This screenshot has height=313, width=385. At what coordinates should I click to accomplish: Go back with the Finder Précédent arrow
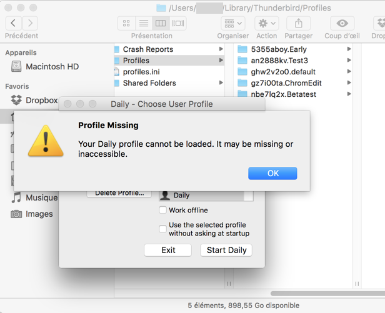(x=14, y=23)
